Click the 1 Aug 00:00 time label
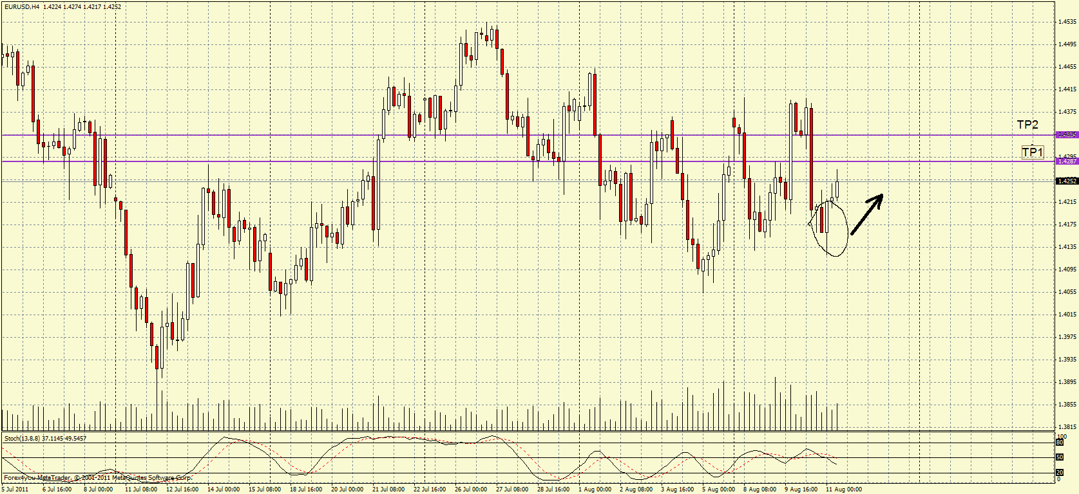The height and width of the screenshot is (494, 1079). coord(595,489)
